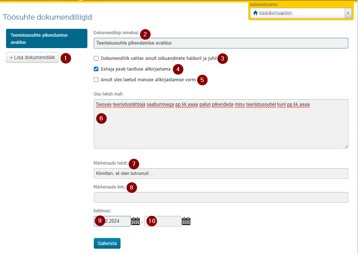Open the Administreerin organization selector field
The width and height of the screenshot is (358, 254).
301,13
